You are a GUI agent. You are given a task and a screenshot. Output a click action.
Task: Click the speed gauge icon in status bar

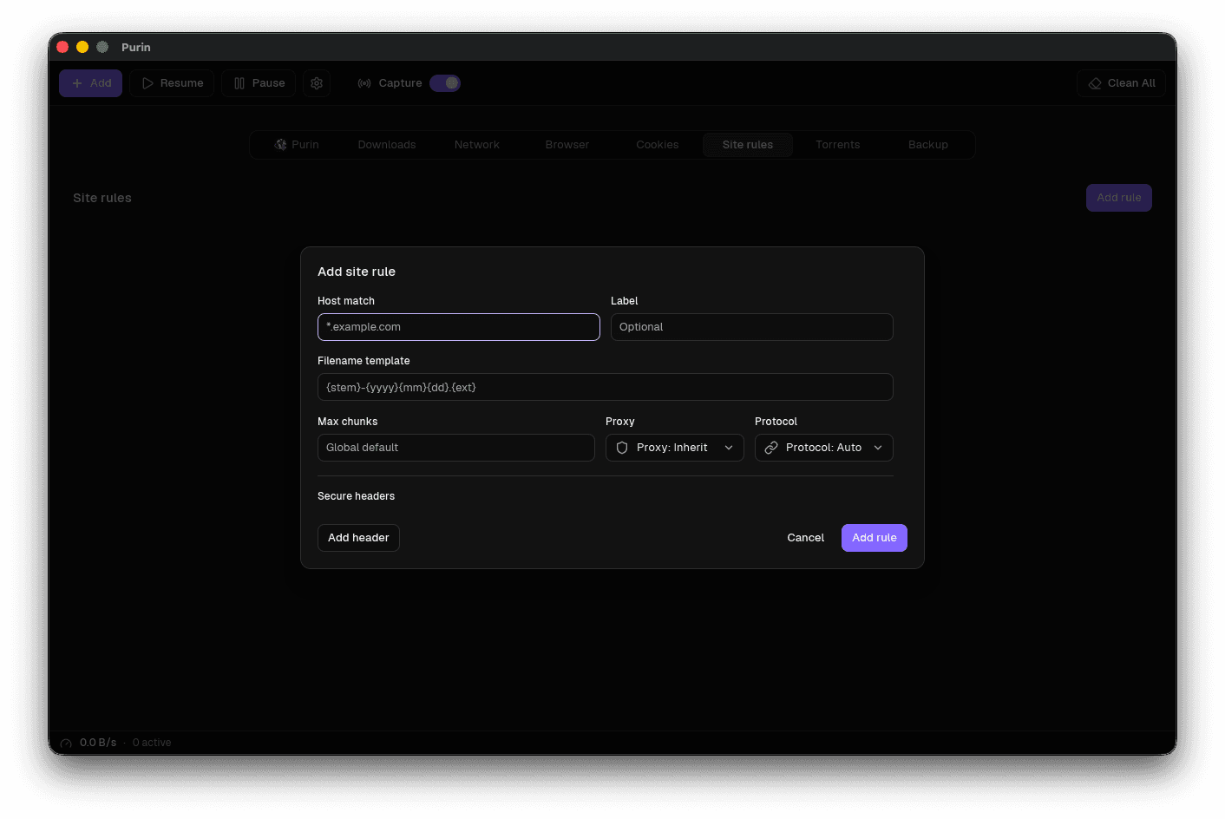[x=66, y=744]
